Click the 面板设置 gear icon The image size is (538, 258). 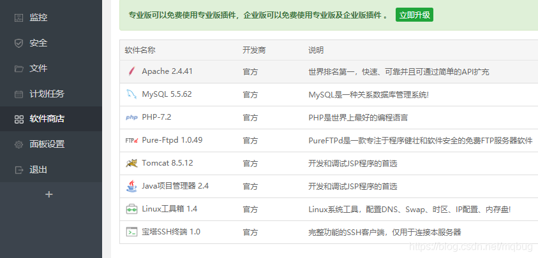point(19,144)
